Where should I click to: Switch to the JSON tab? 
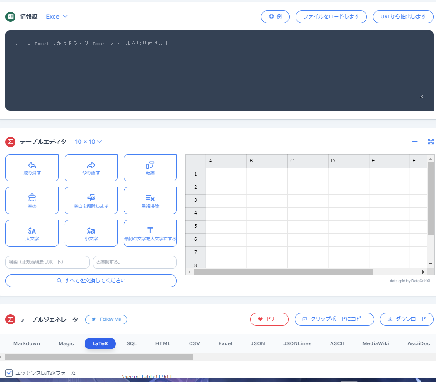258,343
